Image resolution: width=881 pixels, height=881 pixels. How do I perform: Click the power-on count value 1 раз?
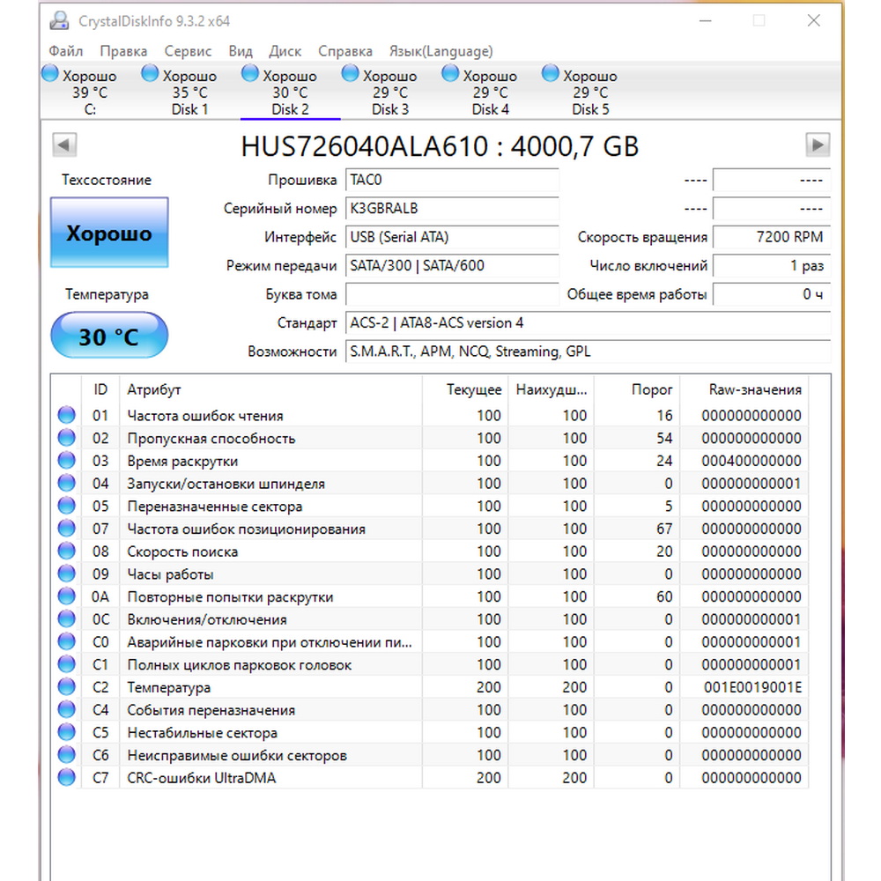coord(772,266)
